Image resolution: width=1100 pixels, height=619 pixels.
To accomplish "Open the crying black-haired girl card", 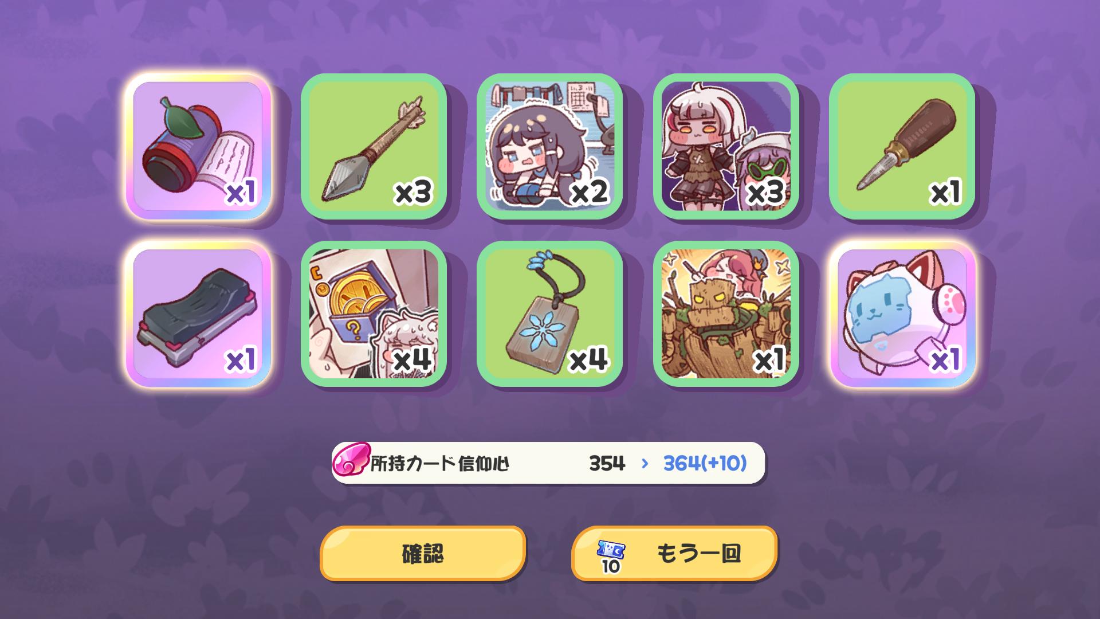I will [549, 146].
